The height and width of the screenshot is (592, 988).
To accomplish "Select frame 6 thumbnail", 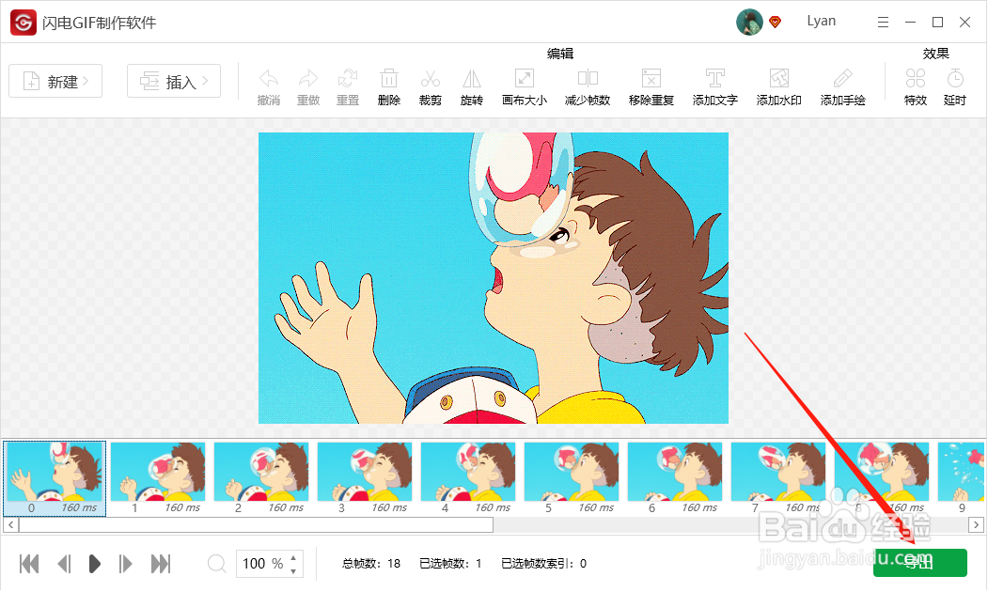I will click(675, 472).
